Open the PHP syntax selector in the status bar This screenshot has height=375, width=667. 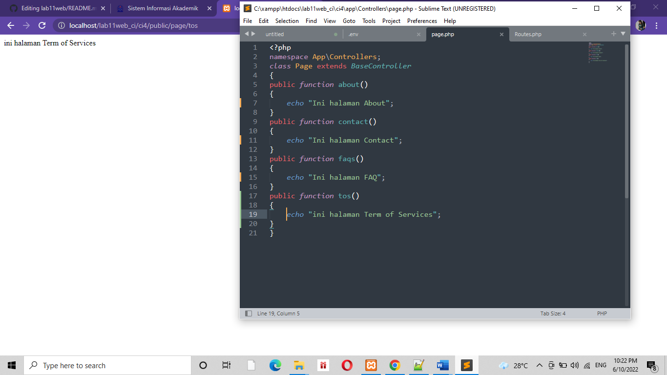coord(602,313)
